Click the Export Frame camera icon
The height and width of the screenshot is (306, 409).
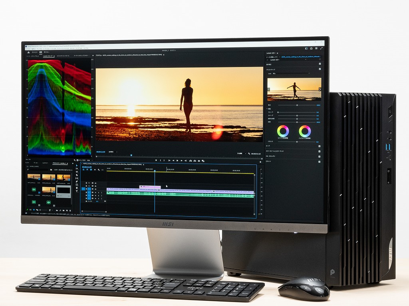tap(199, 161)
